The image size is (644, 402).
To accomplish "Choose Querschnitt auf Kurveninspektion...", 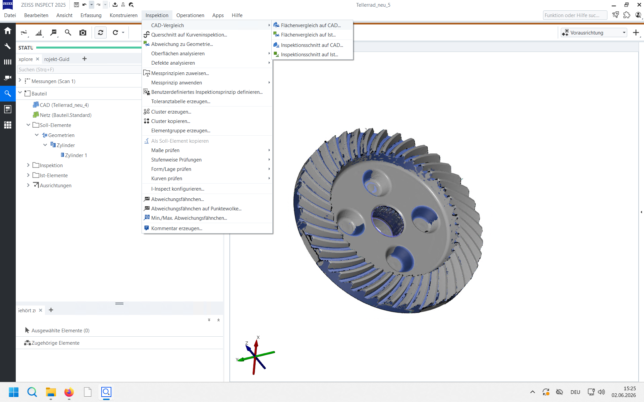I will pyautogui.click(x=207, y=35).
